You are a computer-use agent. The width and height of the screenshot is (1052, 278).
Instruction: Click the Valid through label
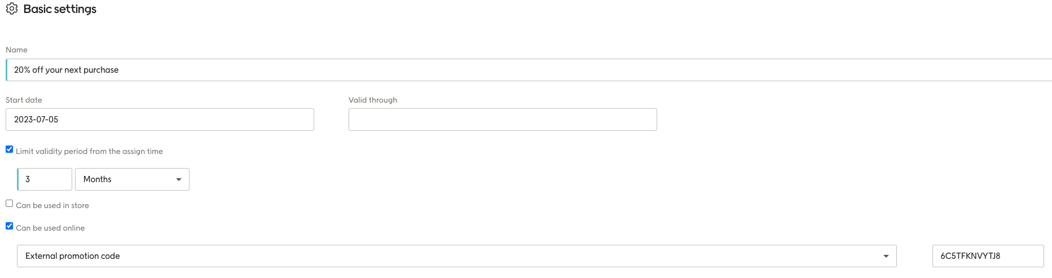(373, 100)
